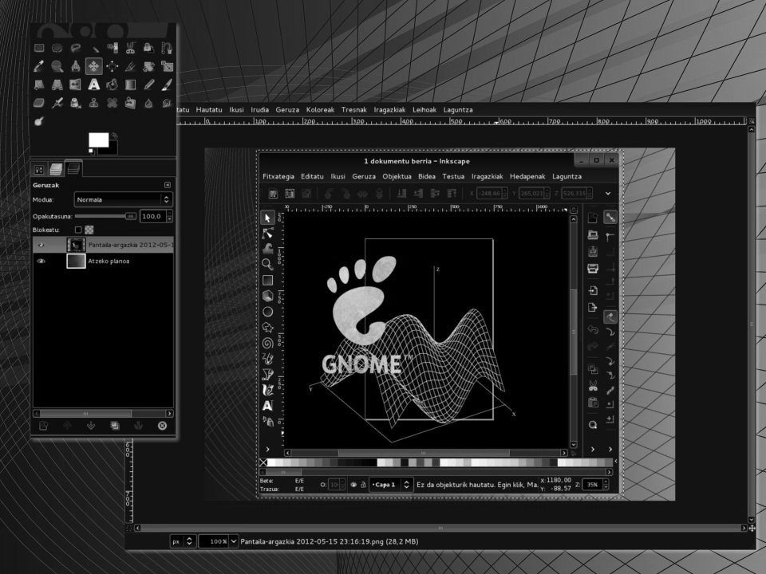The height and width of the screenshot is (574, 766).
Task: Open the Modua dropdown showing Normala
Action: [x=123, y=199]
